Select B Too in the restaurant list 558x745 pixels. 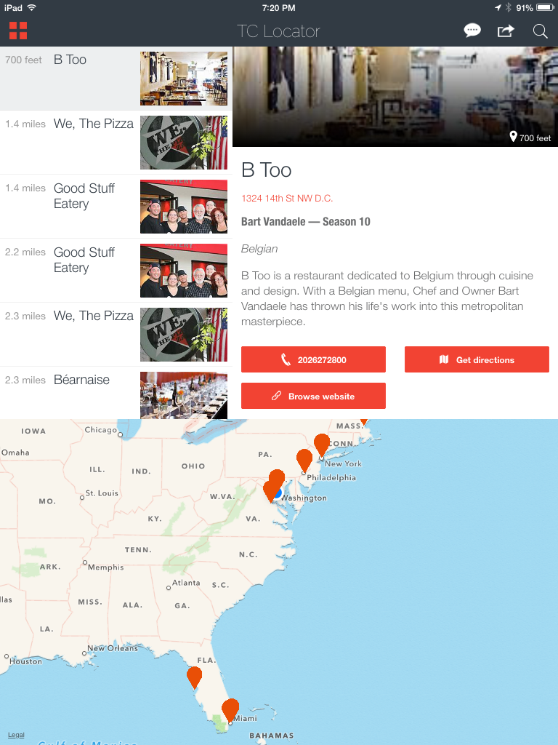point(116,79)
